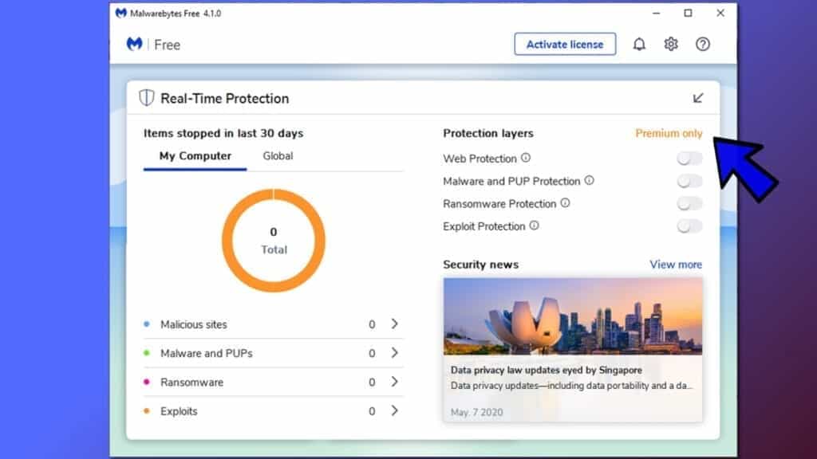Screen dimensions: 817x459
Task: Click the Protection layers heading
Action: [x=488, y=133]
